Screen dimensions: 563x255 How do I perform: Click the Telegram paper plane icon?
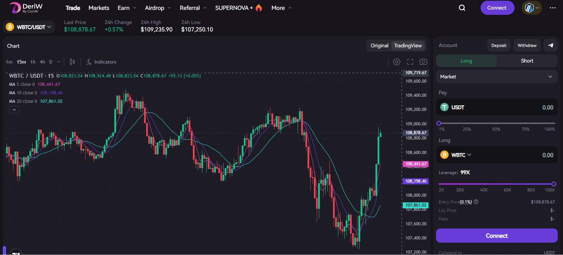tap(550, 45)
